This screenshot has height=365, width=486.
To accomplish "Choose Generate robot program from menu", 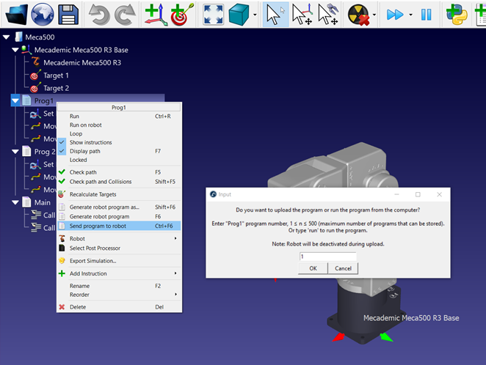I will click(99, 216).
